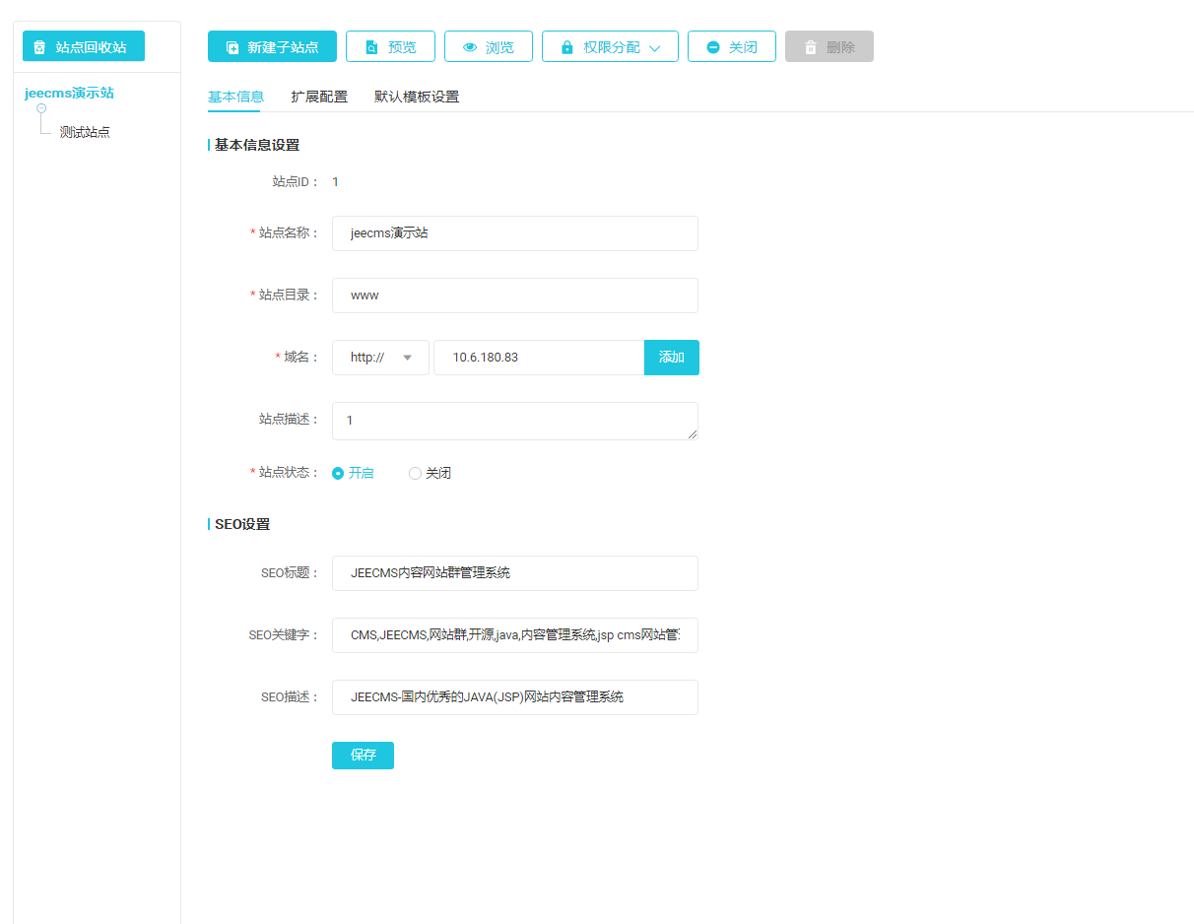Click the SEO关键字 field label
Viewport: 1194px width, 924px height.
coord(285,635)
